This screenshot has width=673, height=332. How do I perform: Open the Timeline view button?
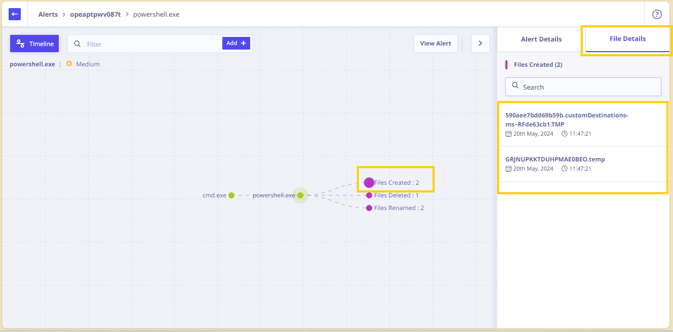tap(34, 44)
